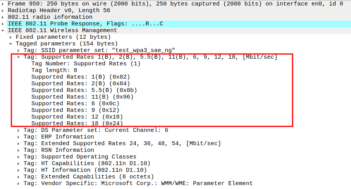This screenshot has height=189, width=351.
Task: Select the Tag Number: Supported Rates (1) field
Action: (85, 63)
